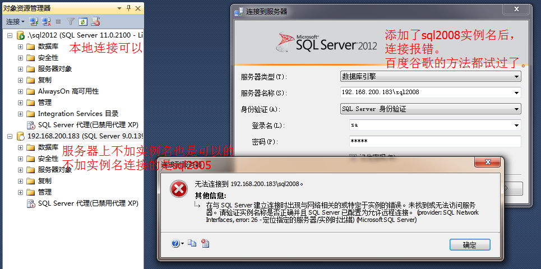Expand 管理 under .\sql2012
541x269 pixels.
click(21, 103)
